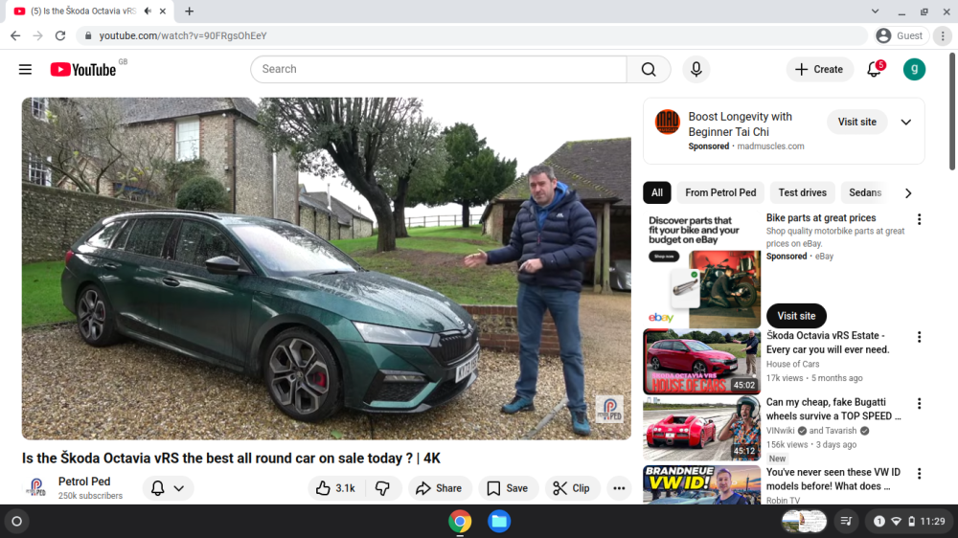Open the tab search dropdown arrow
This screenshot has height=538, width=958.
tap(875, 11)
